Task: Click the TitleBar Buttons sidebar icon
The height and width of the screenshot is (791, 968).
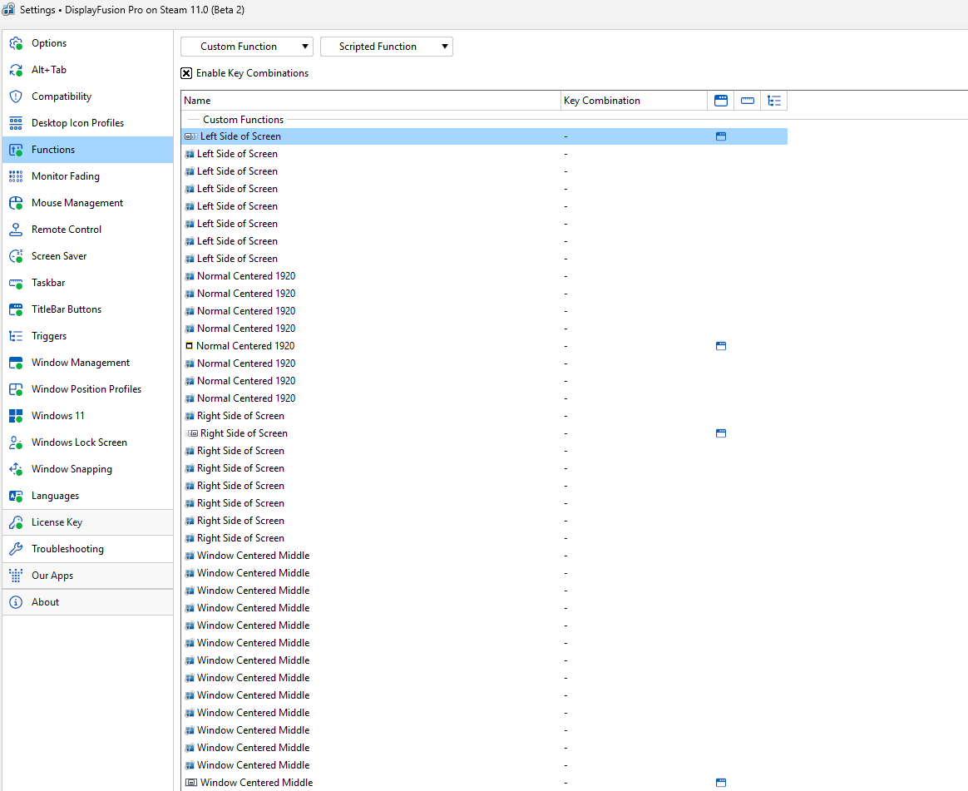Action: click(x=16, y=309)
